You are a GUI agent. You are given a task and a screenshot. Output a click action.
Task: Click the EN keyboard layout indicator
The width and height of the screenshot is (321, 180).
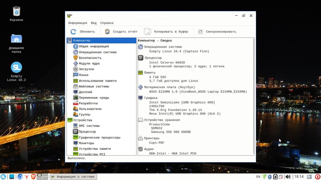tap(258, 177)
